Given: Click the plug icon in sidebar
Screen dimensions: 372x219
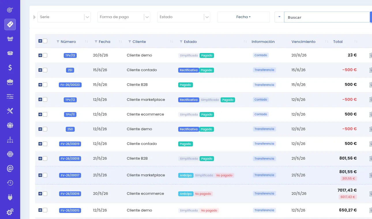Looking at the screenshot, I should click(x=10, y=197).
